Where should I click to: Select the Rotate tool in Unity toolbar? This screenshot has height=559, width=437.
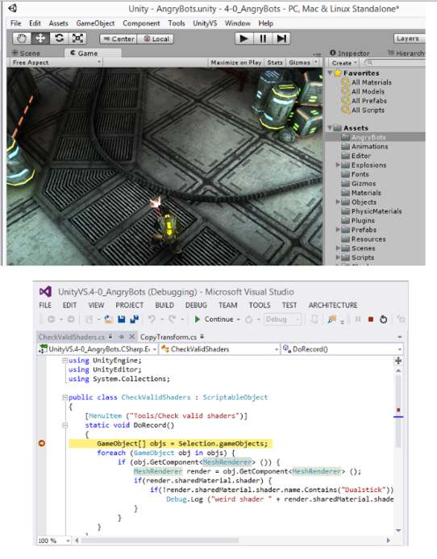tap(59, 38)
